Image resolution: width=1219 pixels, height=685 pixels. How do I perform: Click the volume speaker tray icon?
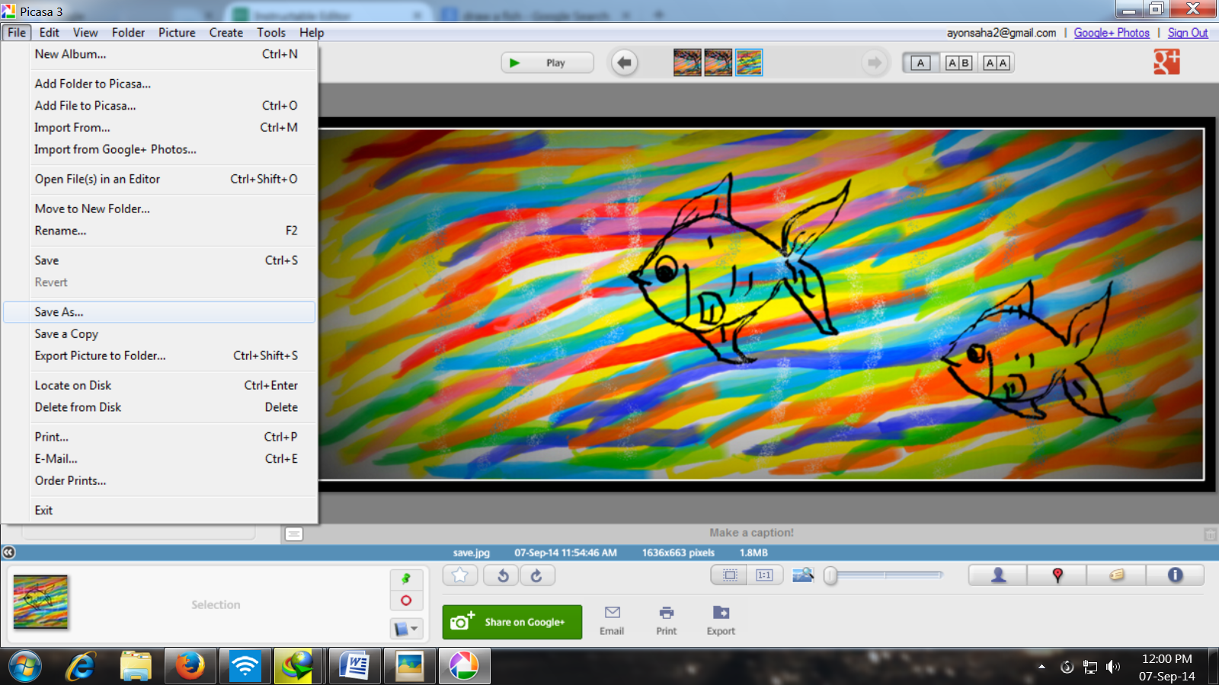pos(1113,667)
